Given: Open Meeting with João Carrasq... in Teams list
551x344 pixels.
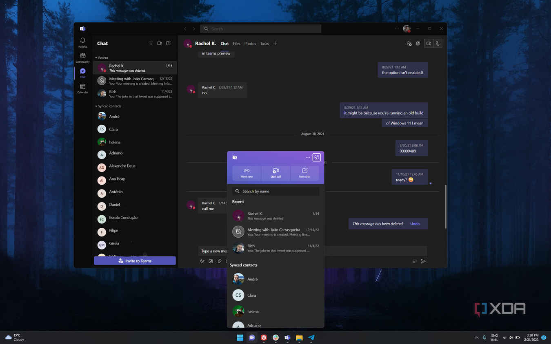Looking at the screenshot, I should point(135,81).
